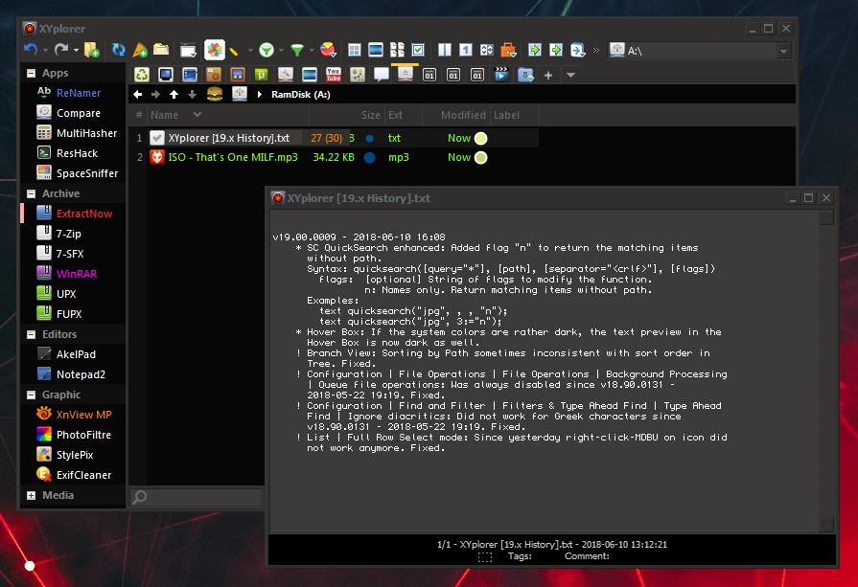Click the hamburger icon in breadcrumb bar
The image size is (858, 587).
click(215, 94)
